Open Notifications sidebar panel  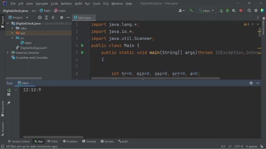(x=264, y=26)
